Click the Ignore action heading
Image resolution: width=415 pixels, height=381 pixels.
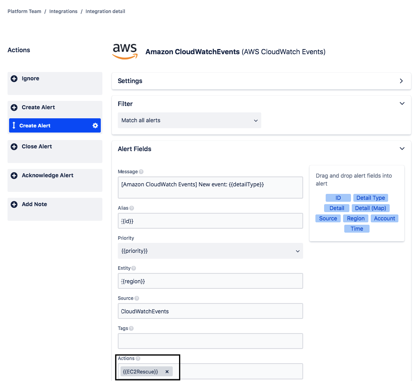[x=30, y=79]
